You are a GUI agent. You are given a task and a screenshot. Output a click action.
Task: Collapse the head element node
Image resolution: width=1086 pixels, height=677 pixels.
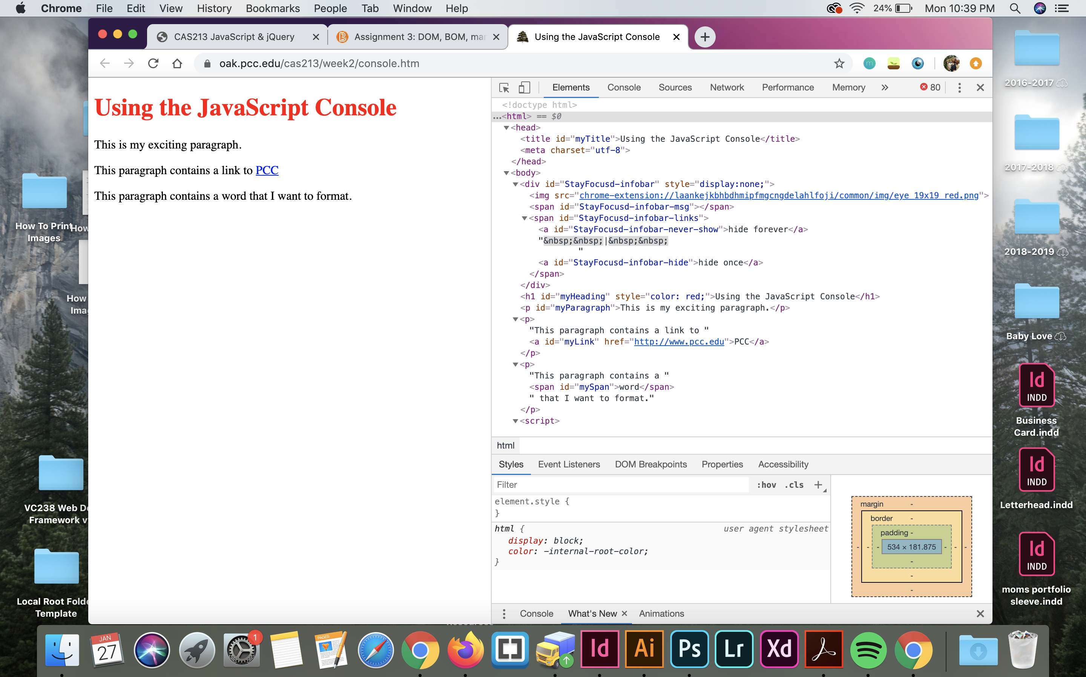506,128
